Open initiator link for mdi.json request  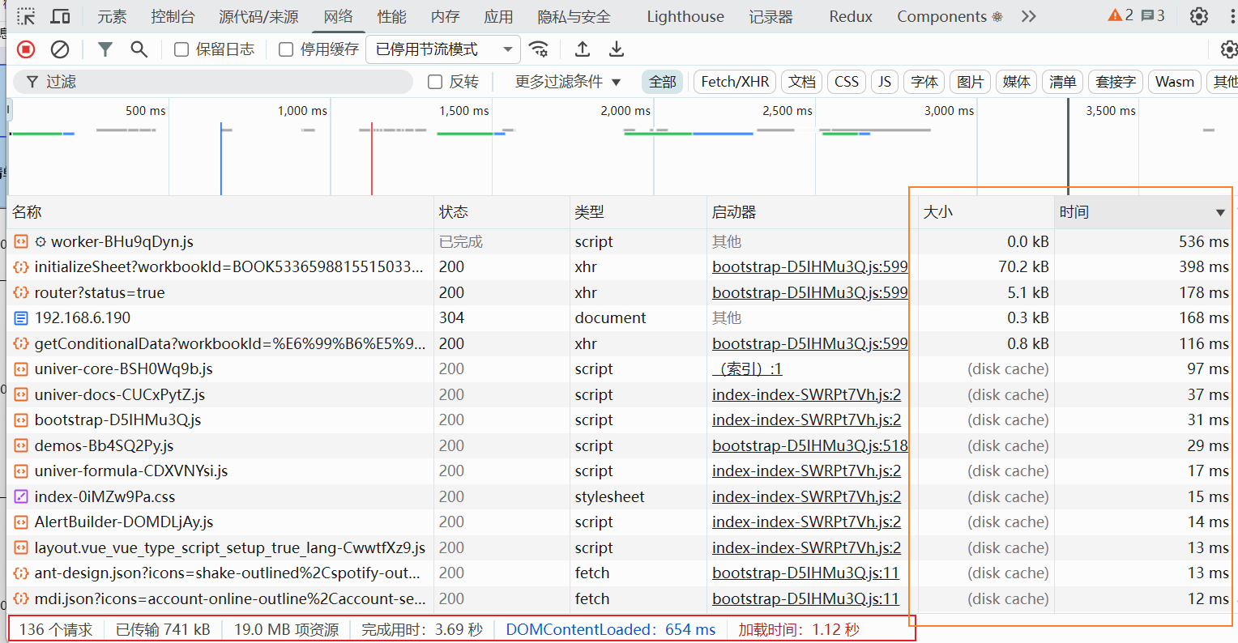click(x=805, y=599)
